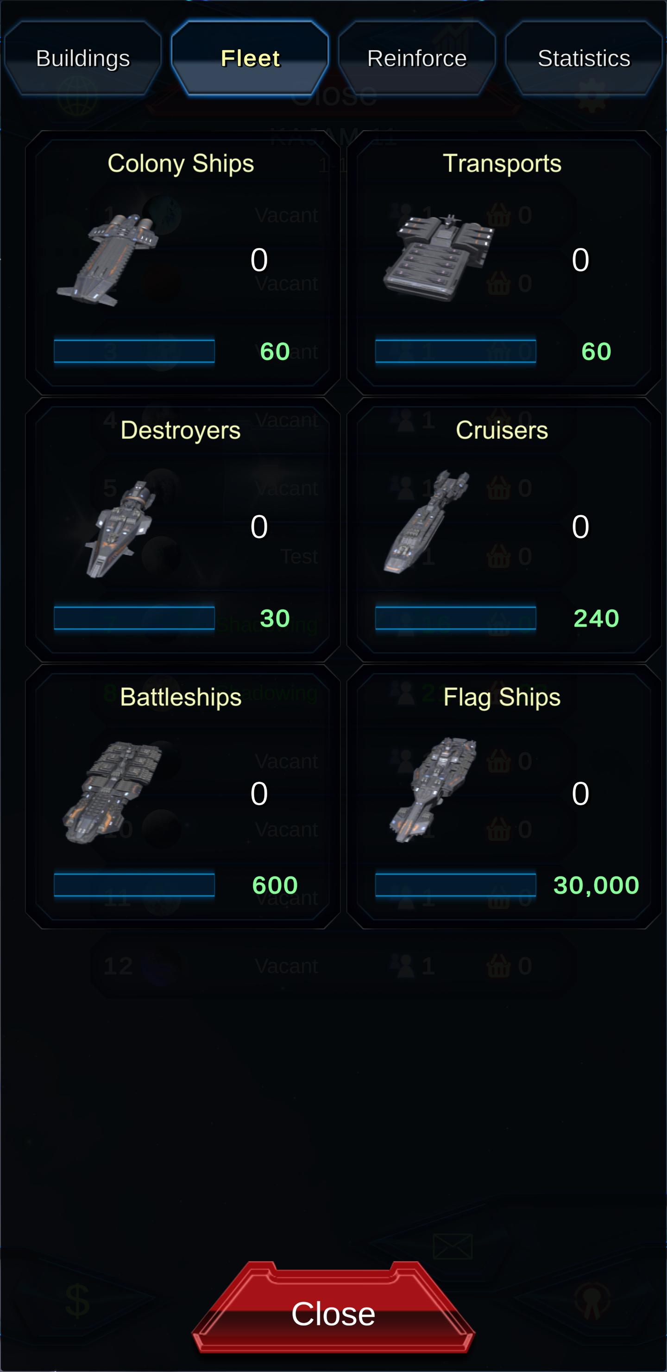Click the Colony Ships progress bar

pyautogui.click(x=134, y=351)
